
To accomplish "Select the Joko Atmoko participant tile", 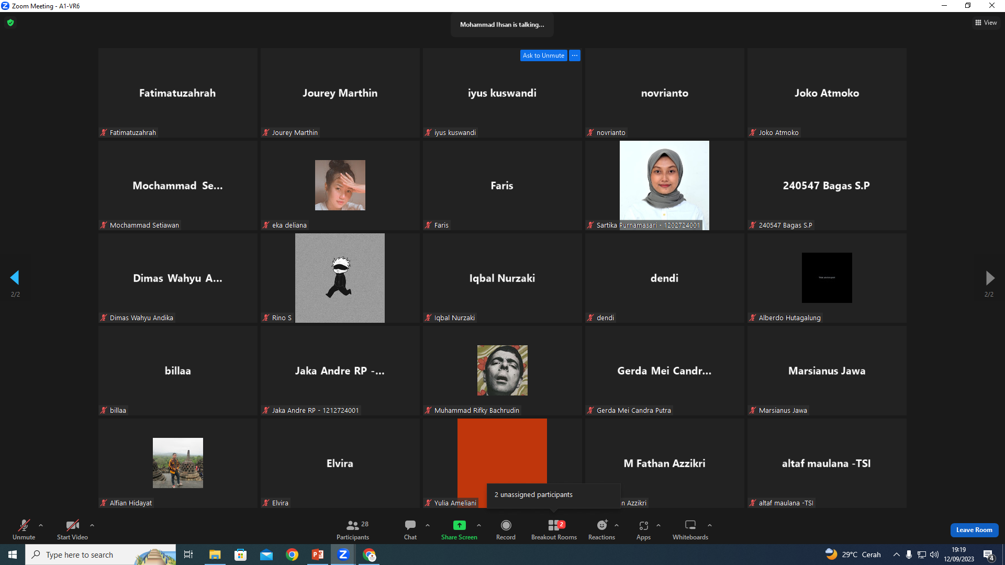I will (827, 93).
